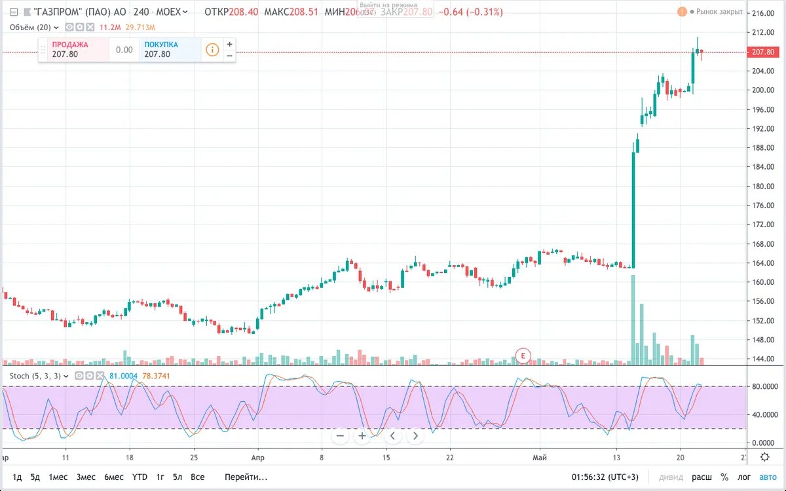786x491 pixels.
Task: Click the 207.80 current price label on axis
Action: click(764, 52)
